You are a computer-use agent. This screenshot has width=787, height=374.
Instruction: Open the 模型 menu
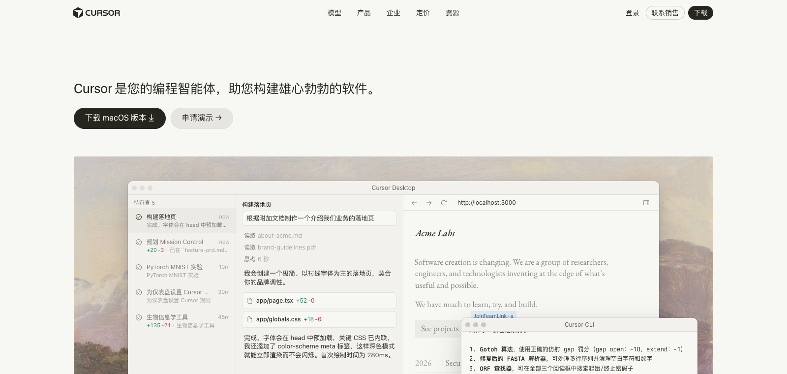(x=334, y=13)
